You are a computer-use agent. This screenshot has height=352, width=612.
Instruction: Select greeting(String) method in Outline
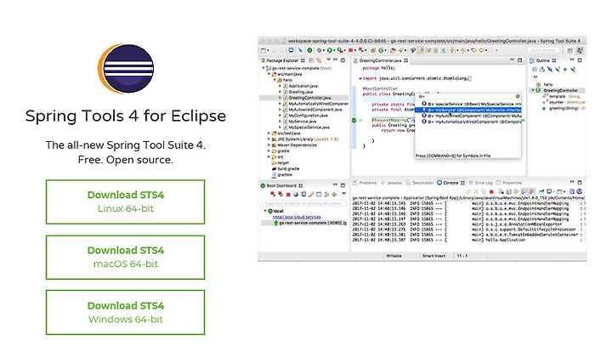coord(562,108)
